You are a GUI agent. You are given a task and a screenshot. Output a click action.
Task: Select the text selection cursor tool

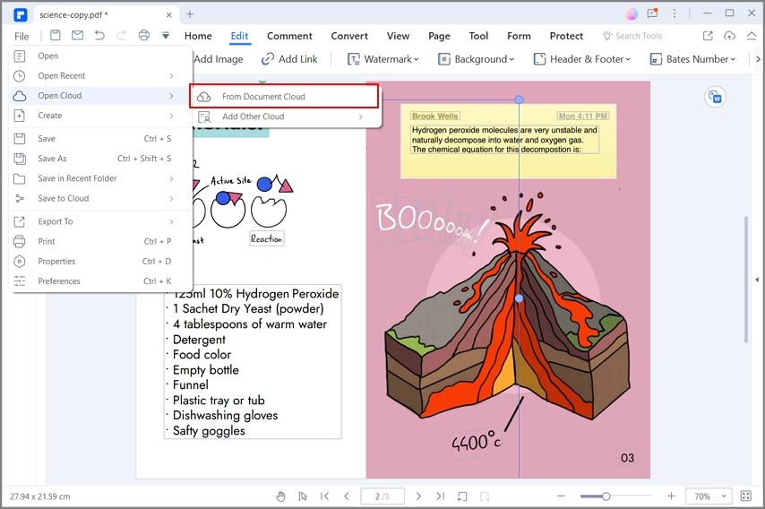pyautogui.click(x=303, y=496)
